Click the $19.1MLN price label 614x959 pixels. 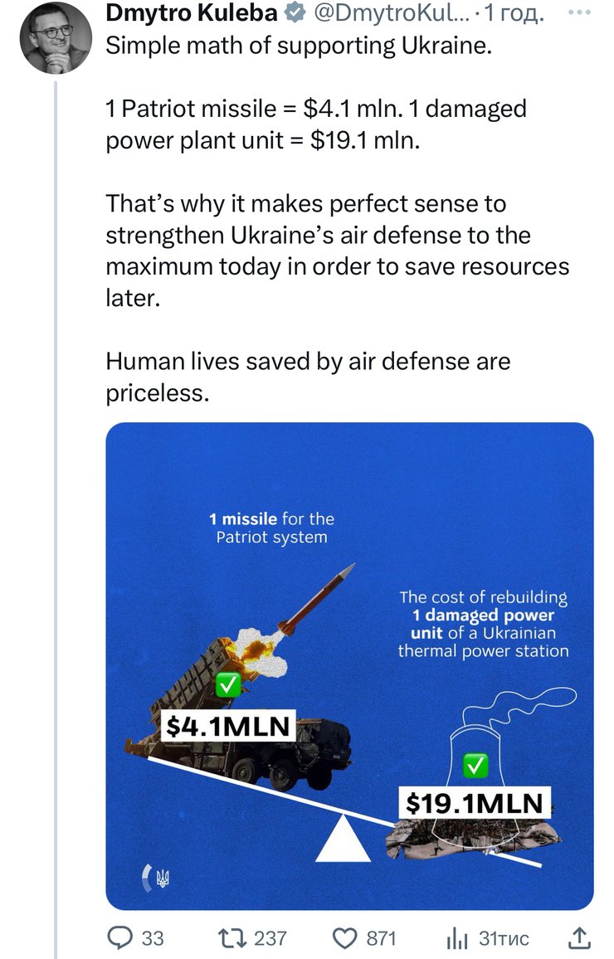(475, 802)
